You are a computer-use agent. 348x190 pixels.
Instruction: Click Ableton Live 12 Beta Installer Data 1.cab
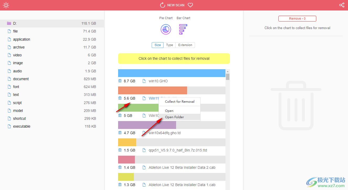click(182, 185)
